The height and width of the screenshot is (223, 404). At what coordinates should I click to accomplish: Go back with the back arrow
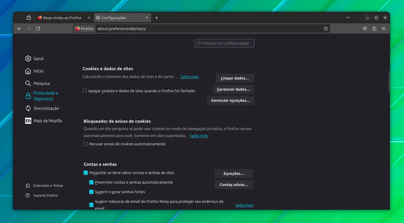click(19, 29)
